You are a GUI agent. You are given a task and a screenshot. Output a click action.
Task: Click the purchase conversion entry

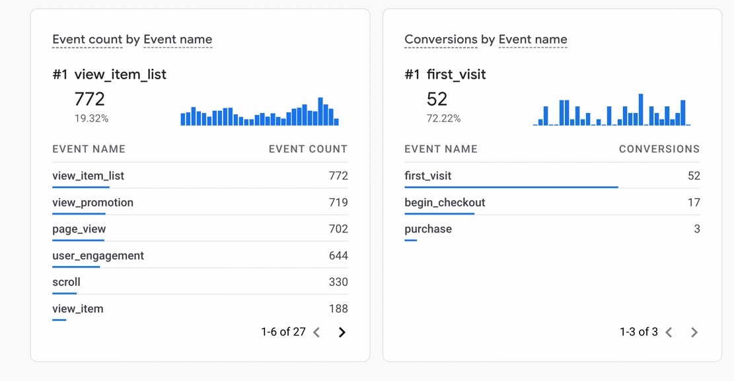[x=427, y=228]
